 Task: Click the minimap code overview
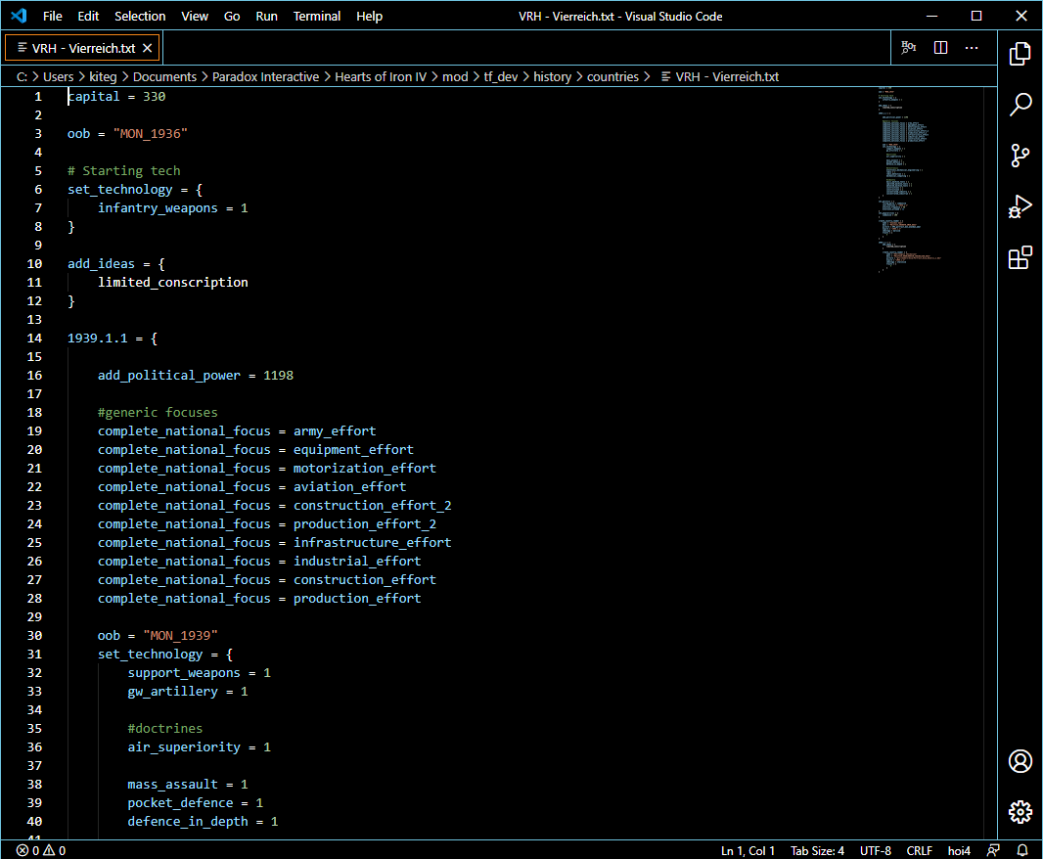coord(910,176)
